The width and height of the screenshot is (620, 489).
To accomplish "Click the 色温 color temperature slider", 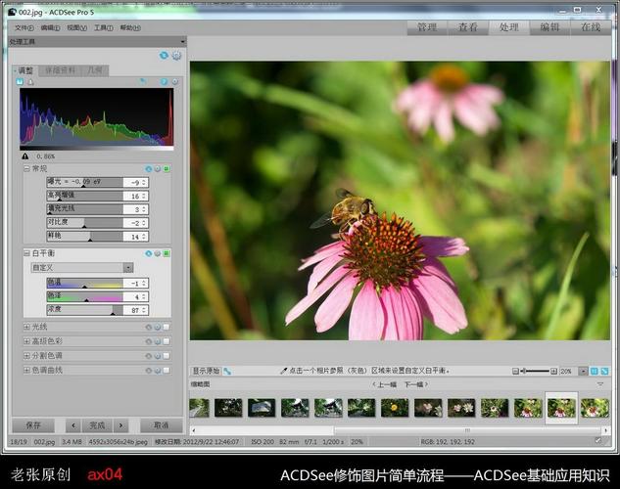I will click(85, 283).
